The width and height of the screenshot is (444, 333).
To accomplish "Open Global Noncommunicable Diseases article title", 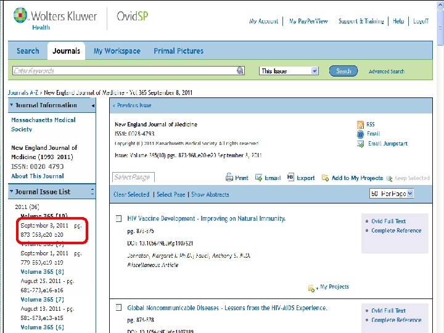I will coord(227,308).
